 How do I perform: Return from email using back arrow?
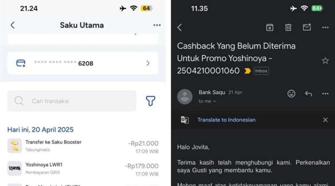(x=180, y=28)
